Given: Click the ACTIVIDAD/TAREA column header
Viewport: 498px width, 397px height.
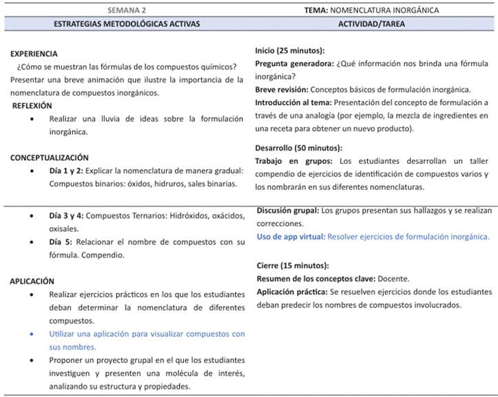Looking at the screenshot, I should pos(371,23).
